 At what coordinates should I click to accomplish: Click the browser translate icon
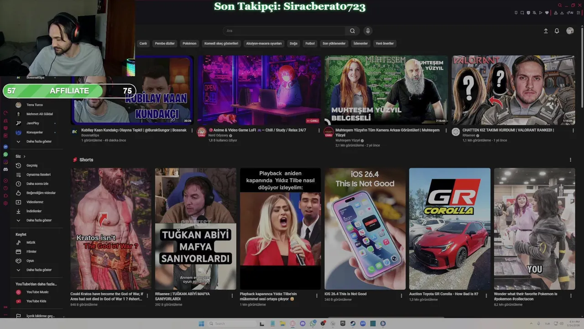pos(534,12)
